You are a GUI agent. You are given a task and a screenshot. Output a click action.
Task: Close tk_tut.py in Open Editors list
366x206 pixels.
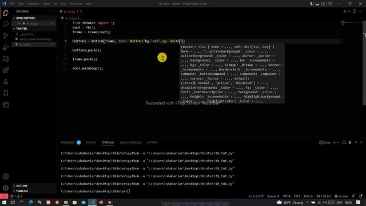pyautogui.click(x=19, y=23)
